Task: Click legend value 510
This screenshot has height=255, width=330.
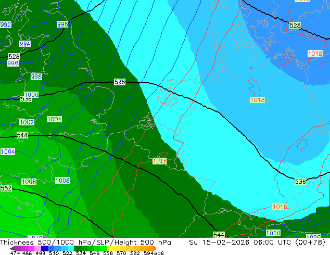Action: (54, 253)
